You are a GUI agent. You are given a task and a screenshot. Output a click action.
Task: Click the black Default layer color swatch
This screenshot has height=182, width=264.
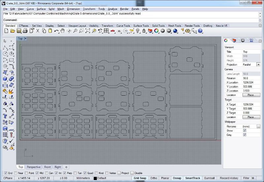click(x=95, y=178)
